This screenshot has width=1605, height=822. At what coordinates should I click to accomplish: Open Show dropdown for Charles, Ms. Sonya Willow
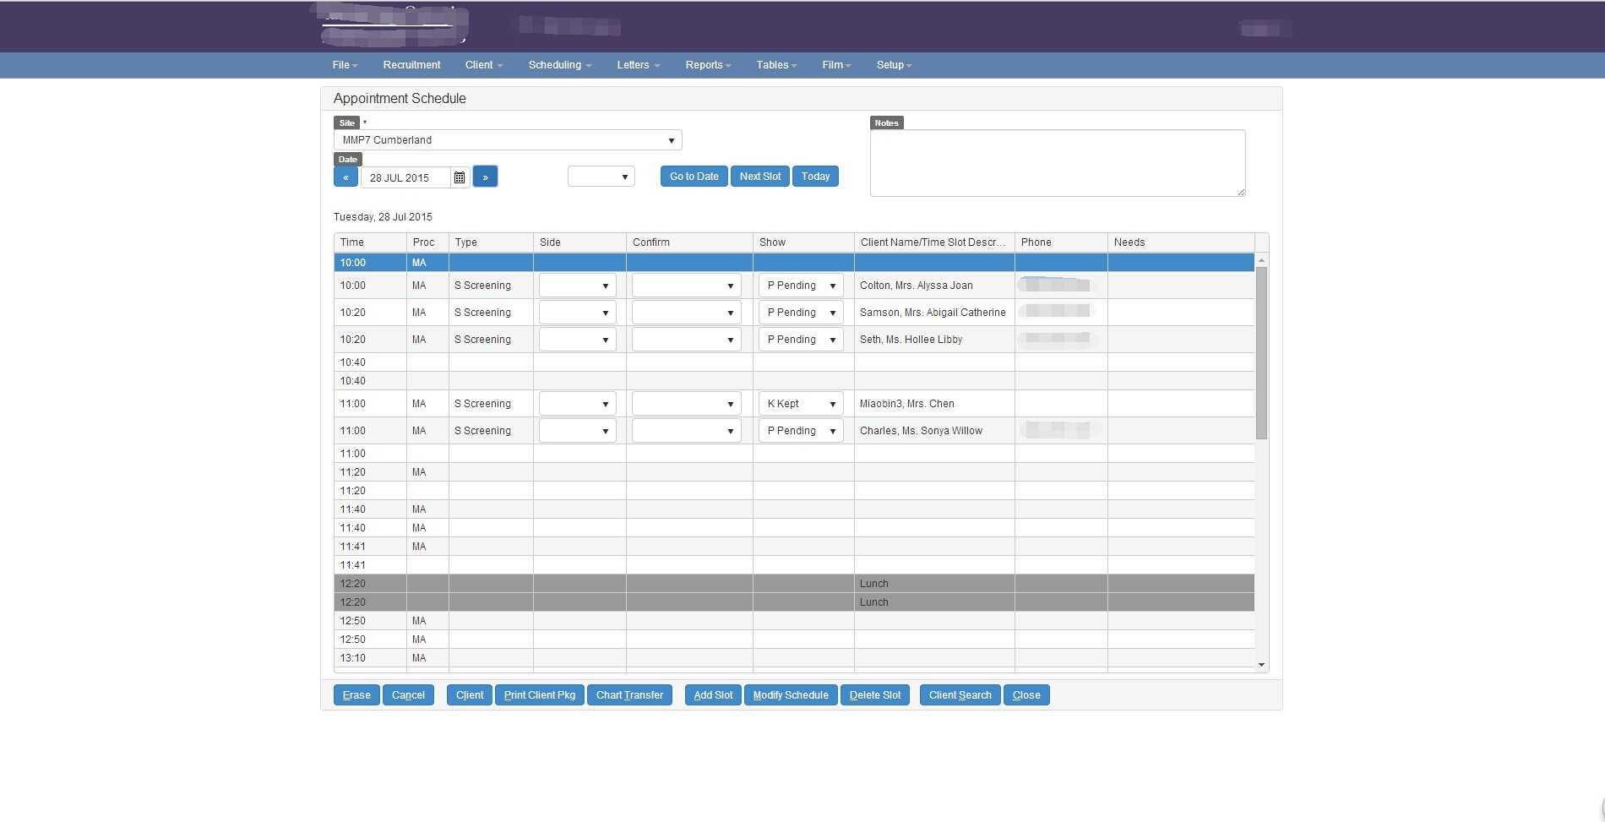point(801,431)
